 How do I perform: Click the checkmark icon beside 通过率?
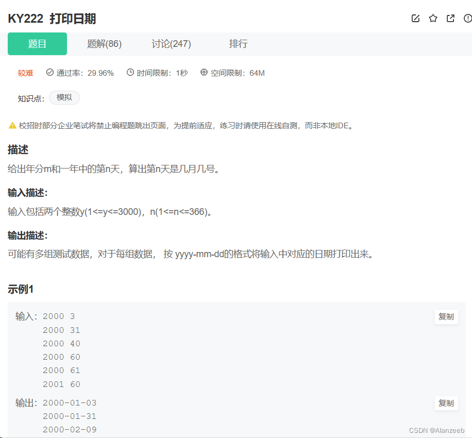[x=49, y=73]
